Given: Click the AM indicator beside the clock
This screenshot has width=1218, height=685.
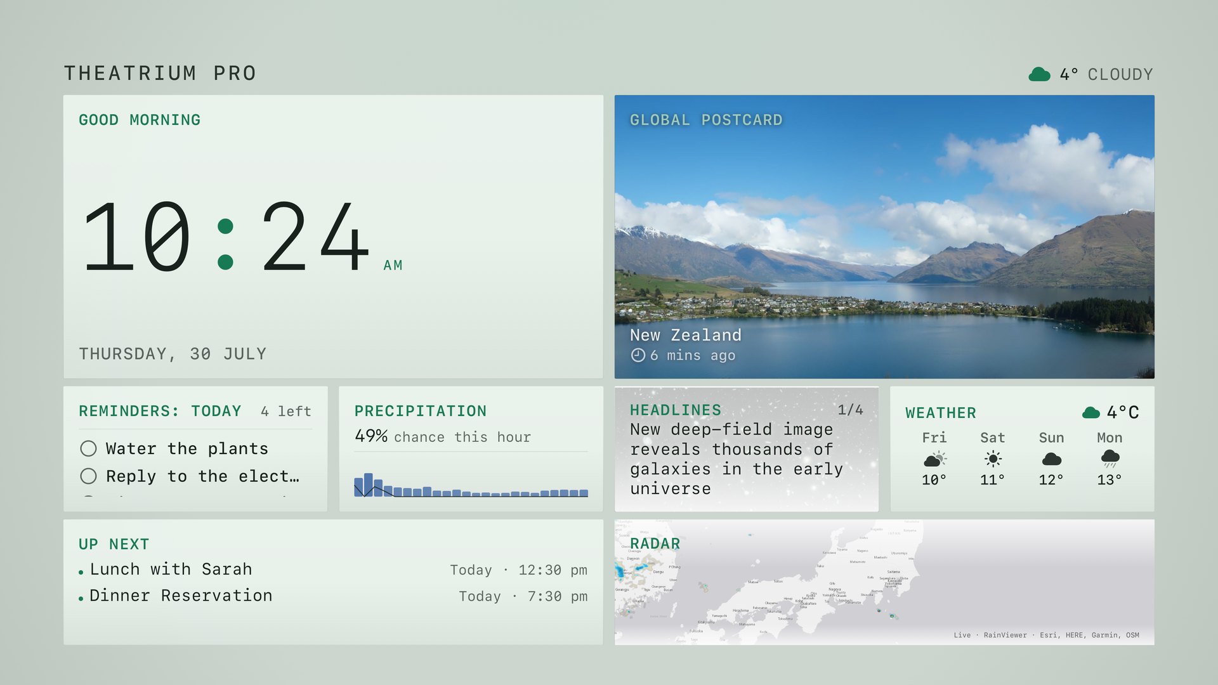Looking at the screenshot, I should pyautogui.click(x=393, y=265).
